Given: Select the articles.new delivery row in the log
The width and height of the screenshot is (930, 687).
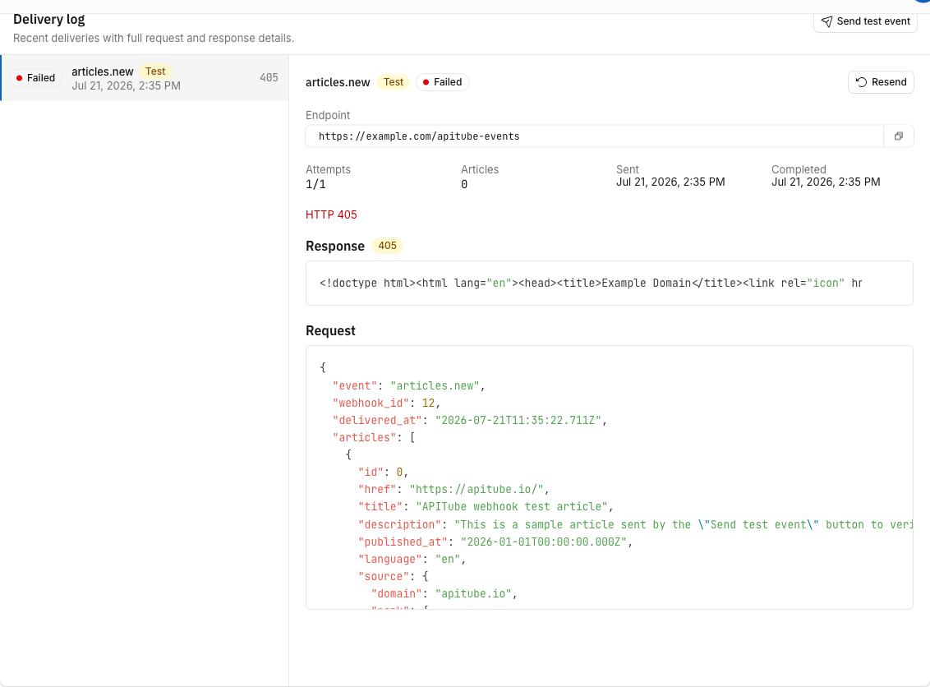Looking at the screenshot, I should [145, 78].
